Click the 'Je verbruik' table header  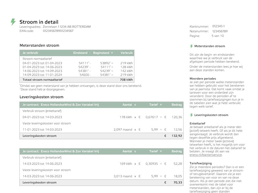(x=30, y=53)
